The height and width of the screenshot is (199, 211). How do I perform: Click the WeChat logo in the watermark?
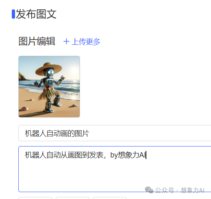point(149,190)
